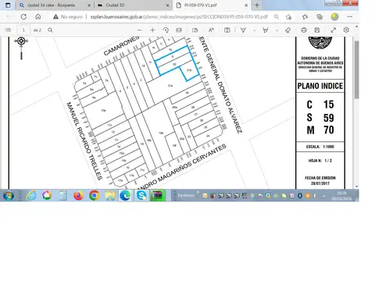Click the 'No seguro' security warning
Viewport: 375px width, 281px height.
click(67, 17)
